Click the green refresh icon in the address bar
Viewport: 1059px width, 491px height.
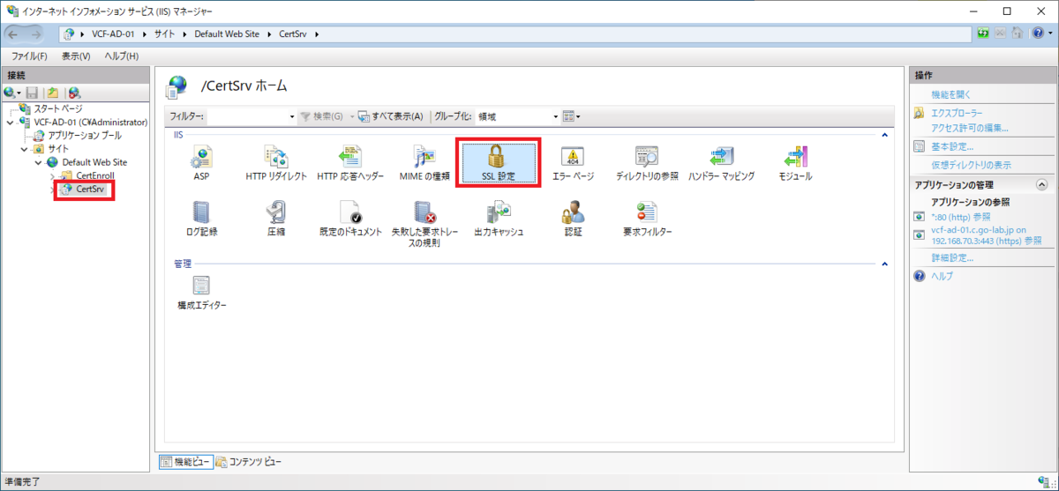click(982, 33)
